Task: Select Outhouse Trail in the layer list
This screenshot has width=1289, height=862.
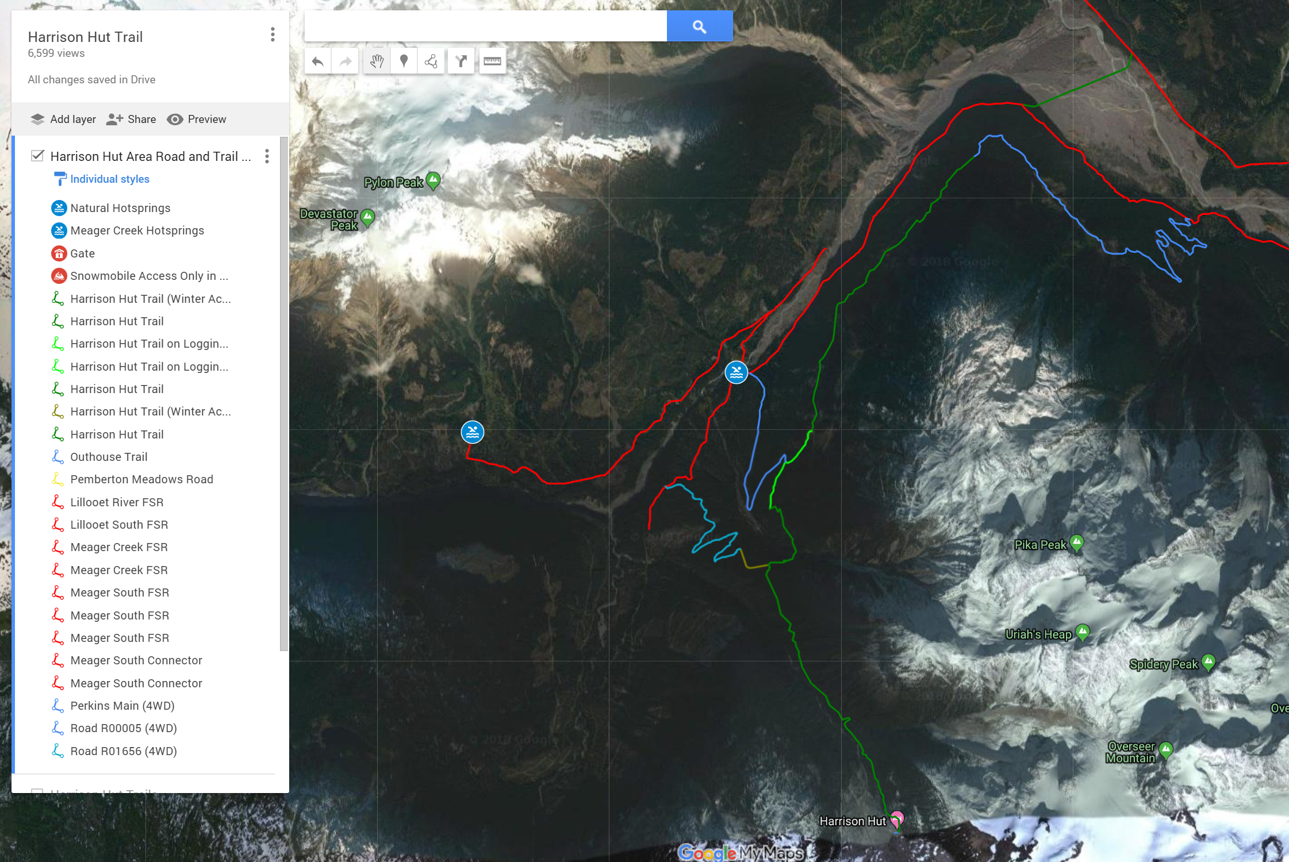Action: pos(109,457)
